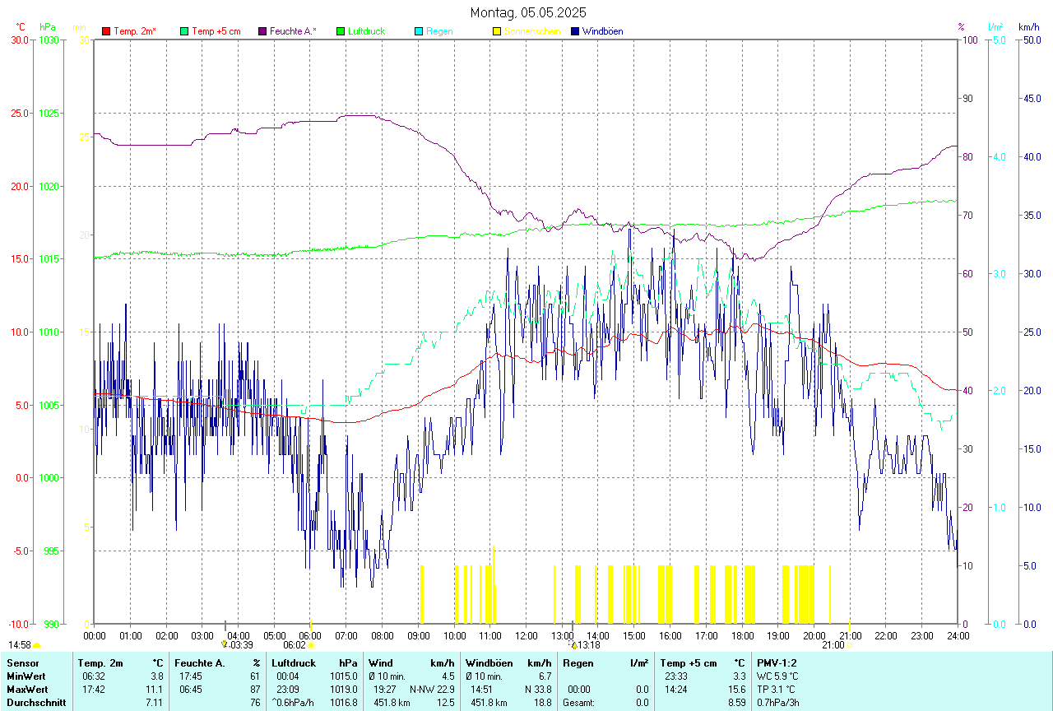Click the 'PMV-1:2' table column header
Image resolution: width=1053 pixels, height=711 pixels.
[x=777, y=662]
